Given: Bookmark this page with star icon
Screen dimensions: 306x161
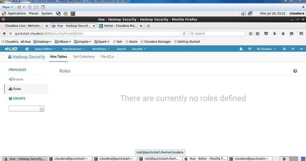Looking at the screenshot, I should point(251,34).
